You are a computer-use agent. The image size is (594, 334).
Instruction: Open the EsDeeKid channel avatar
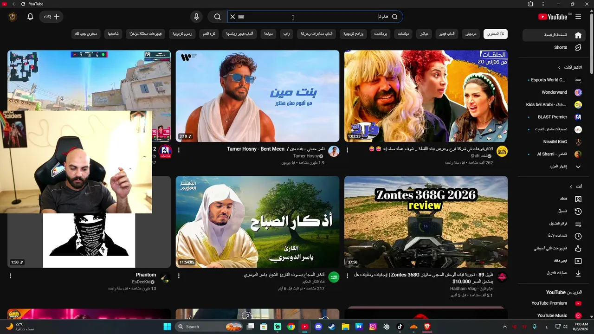tap(165, 277)
